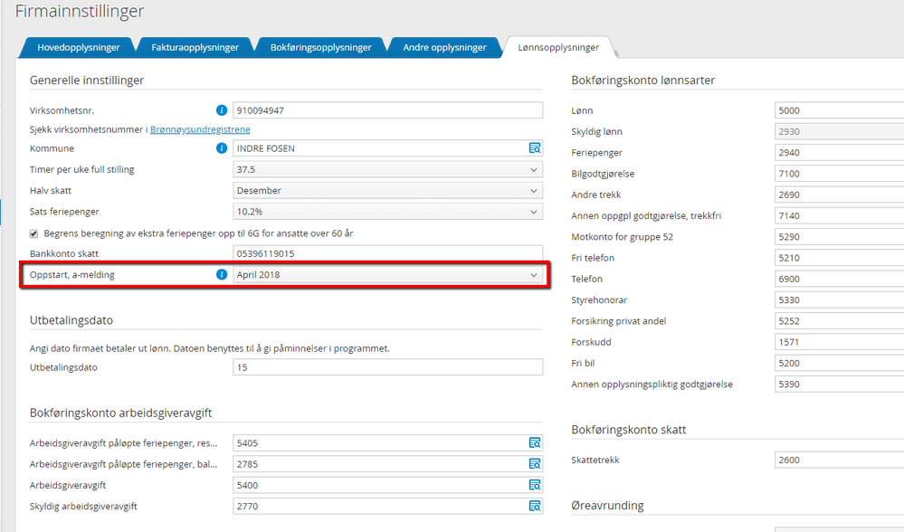Screen dimensions: 904x532
Task: Expand Timer per uke full stilling dropdown
Action: 387,169
